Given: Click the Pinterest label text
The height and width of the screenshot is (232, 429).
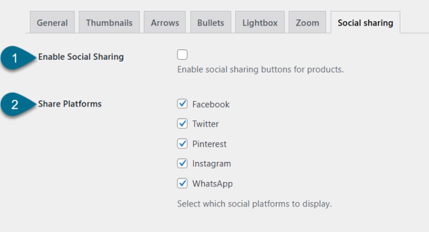Looking at the screenshot, I should (209, 144).
